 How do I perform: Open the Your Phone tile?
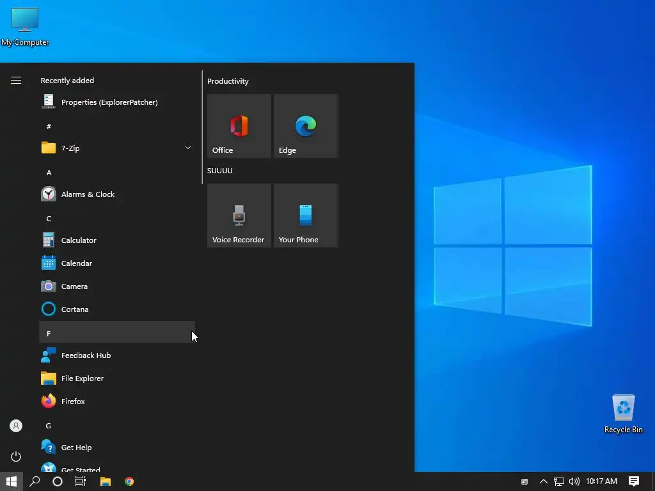pos(306,215)
